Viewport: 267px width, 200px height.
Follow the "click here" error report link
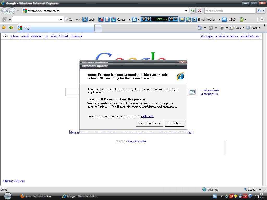[148, 116]
